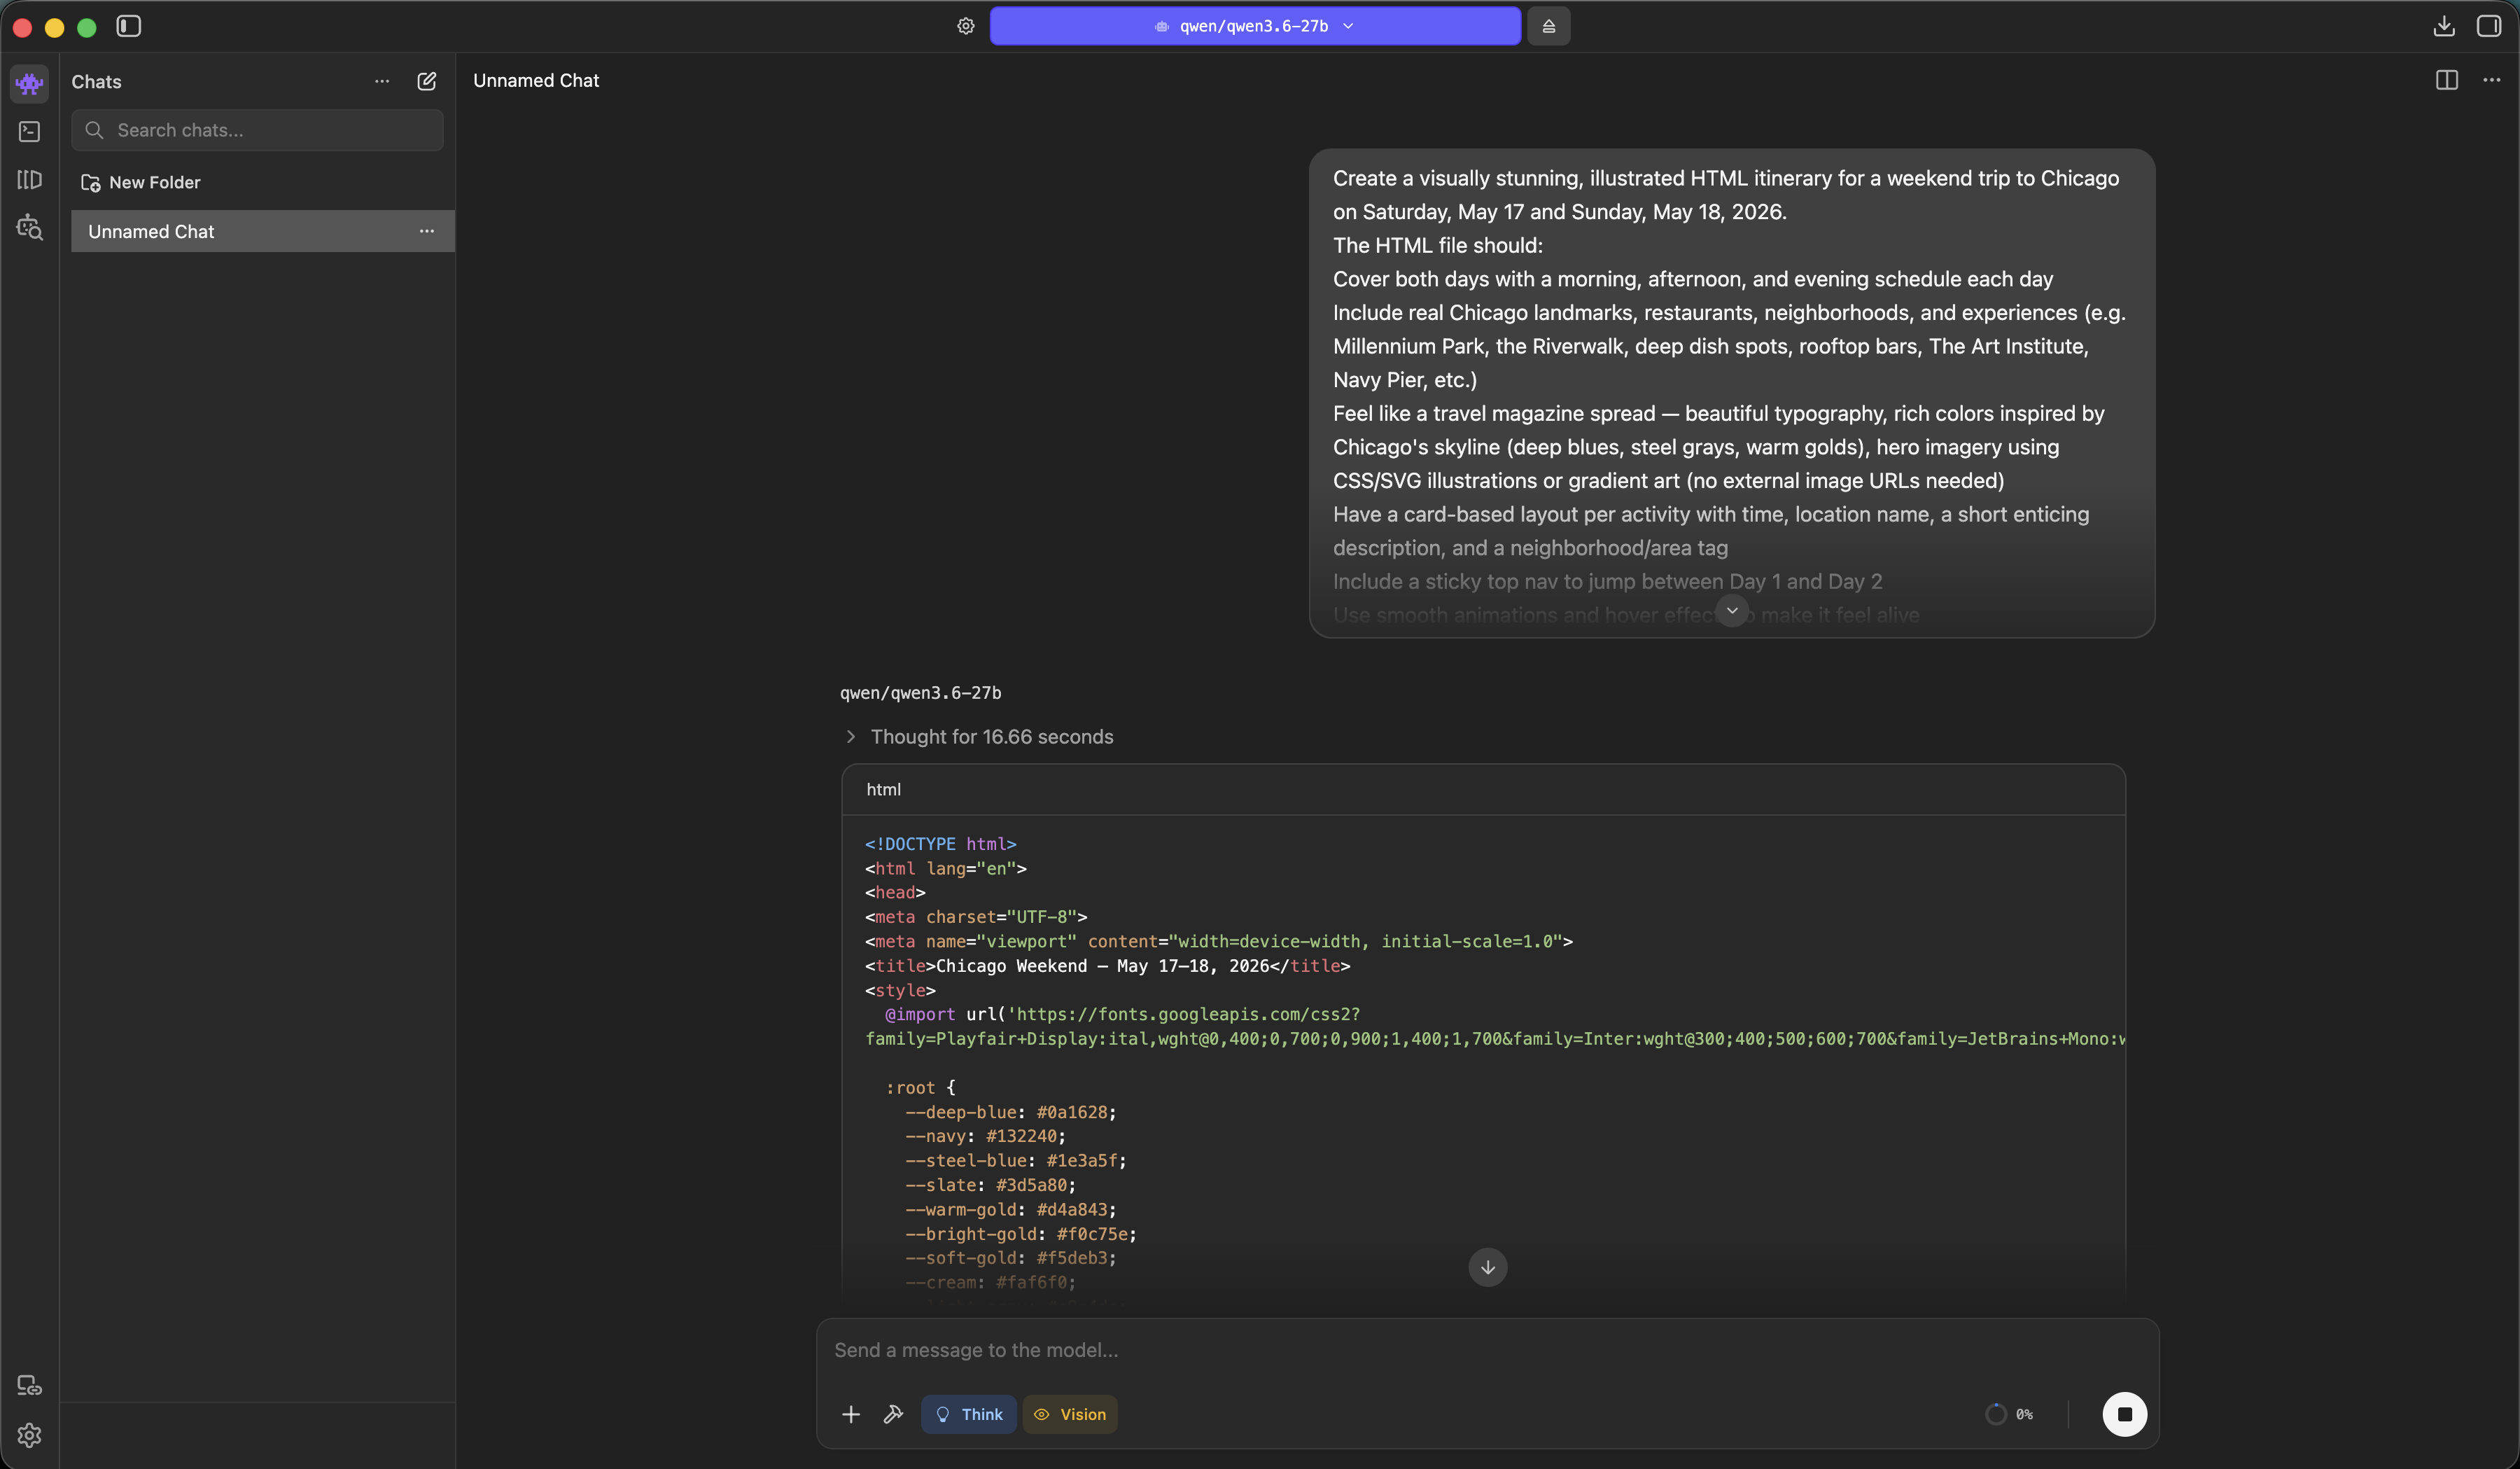Toggle split view icon in chat header
Viewport: 2520px width, 1469px height.
pyautogui.click(x=2447, y=80)
